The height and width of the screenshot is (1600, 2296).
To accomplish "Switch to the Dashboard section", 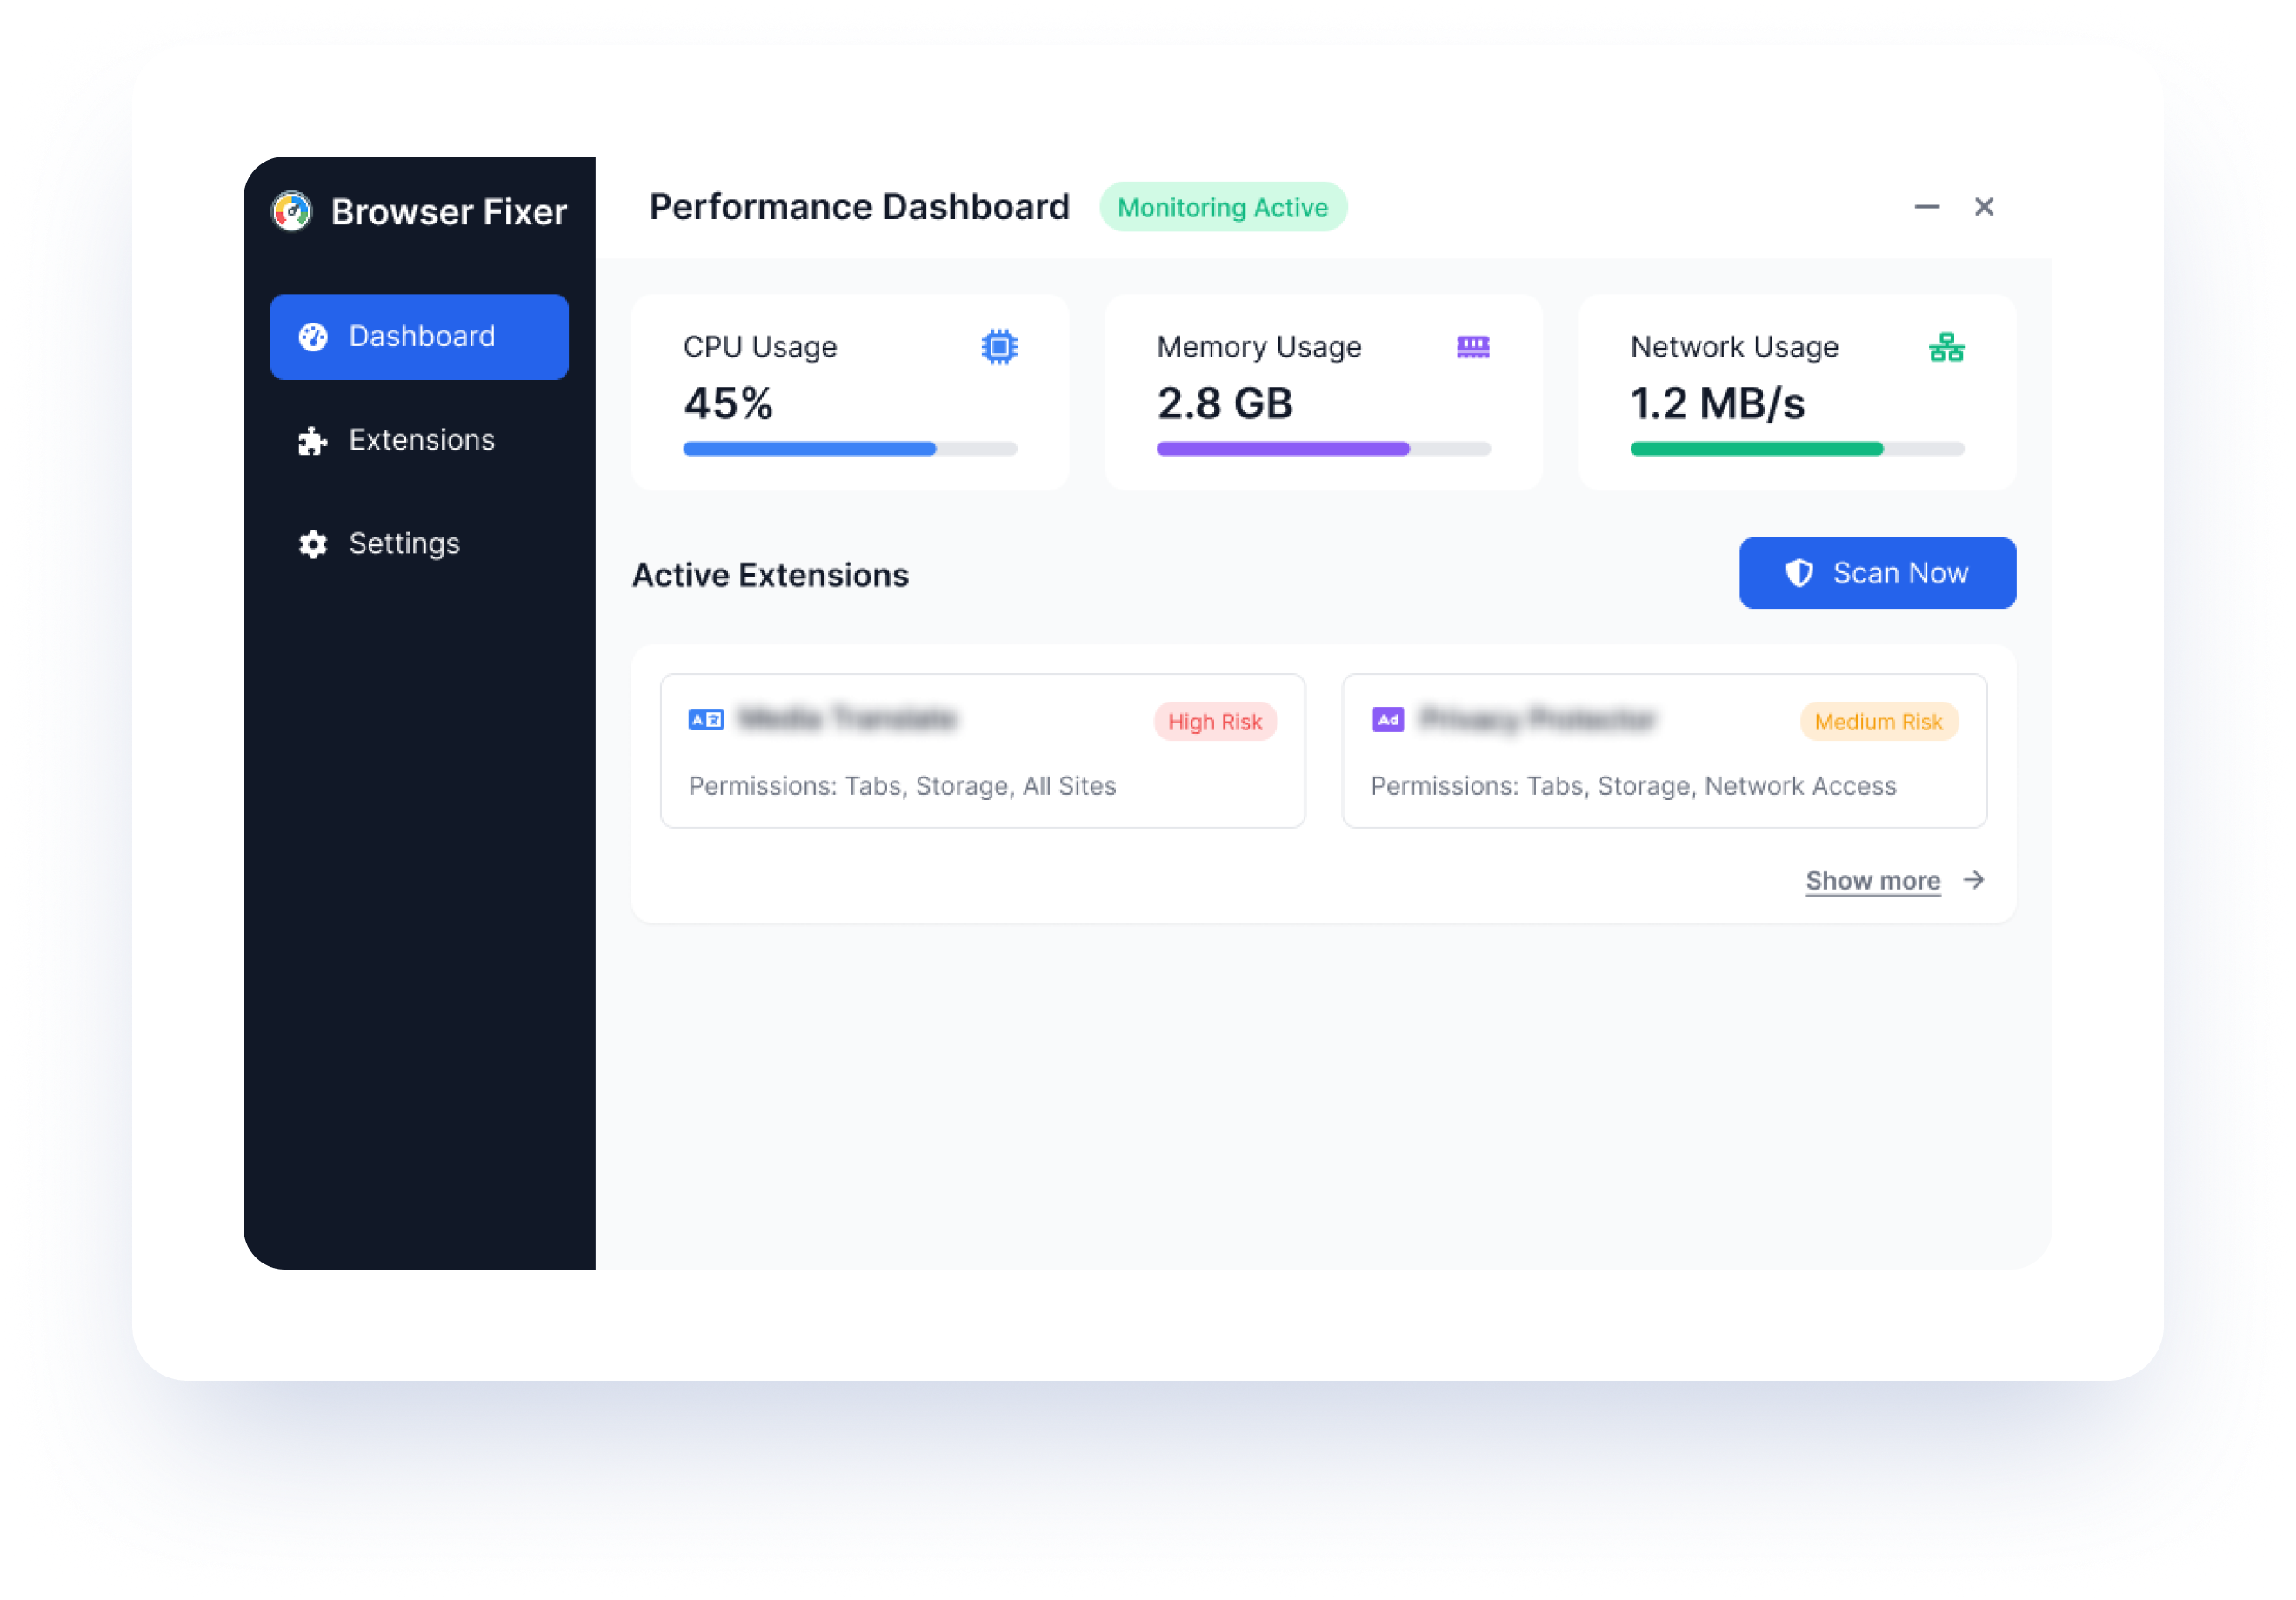I will 420,337.
